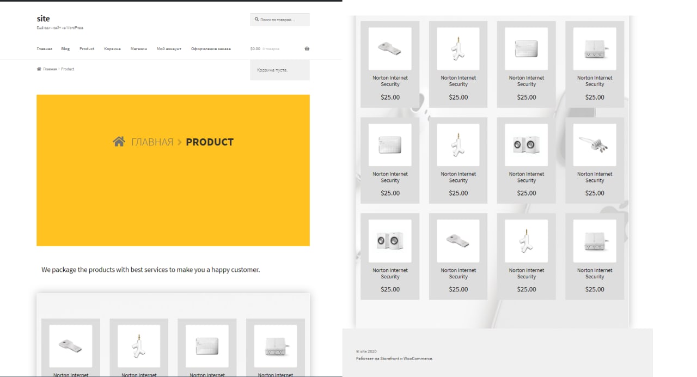Open the Корзина menu item
The image size is (697, 377).
[x=112, y=48]
